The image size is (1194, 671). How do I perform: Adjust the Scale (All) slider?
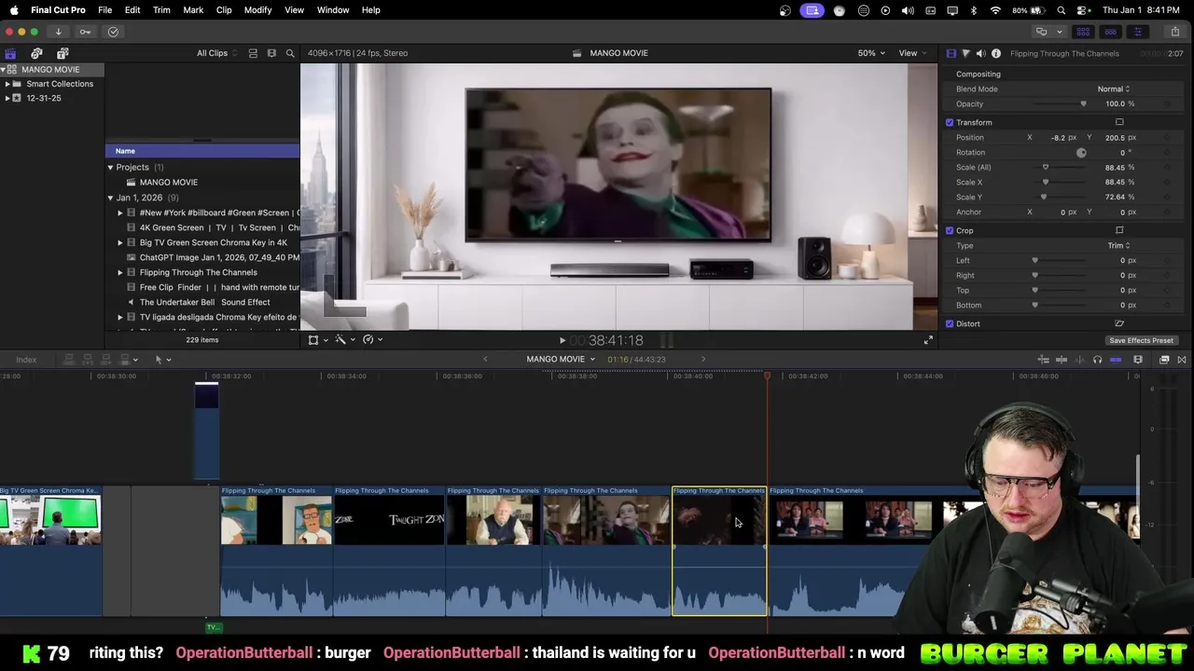click(1062, 167)
